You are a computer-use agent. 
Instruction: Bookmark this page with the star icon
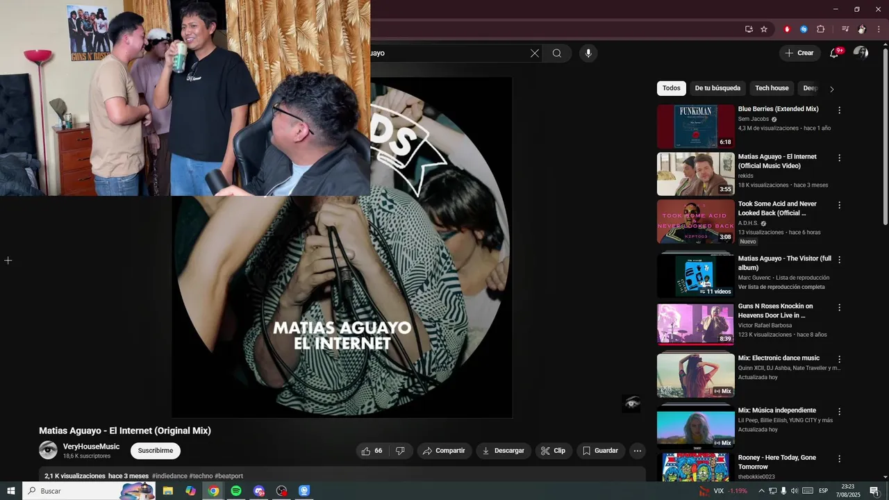click(x=764, y=29)
